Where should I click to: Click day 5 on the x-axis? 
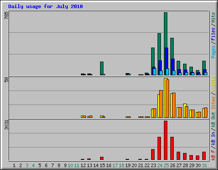[40, 165]
